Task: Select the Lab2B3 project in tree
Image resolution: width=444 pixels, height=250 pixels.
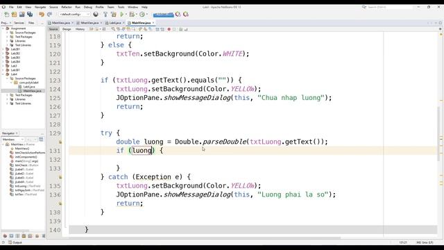Action: pyautogui.click(x=15, y=58)
